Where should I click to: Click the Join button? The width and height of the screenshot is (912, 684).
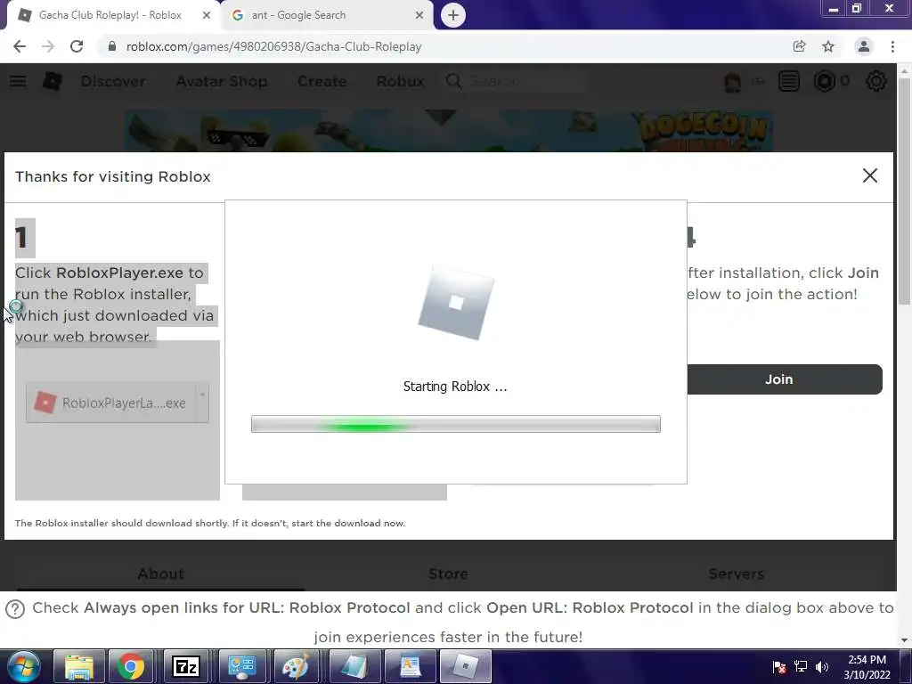(x=785, y=379)
